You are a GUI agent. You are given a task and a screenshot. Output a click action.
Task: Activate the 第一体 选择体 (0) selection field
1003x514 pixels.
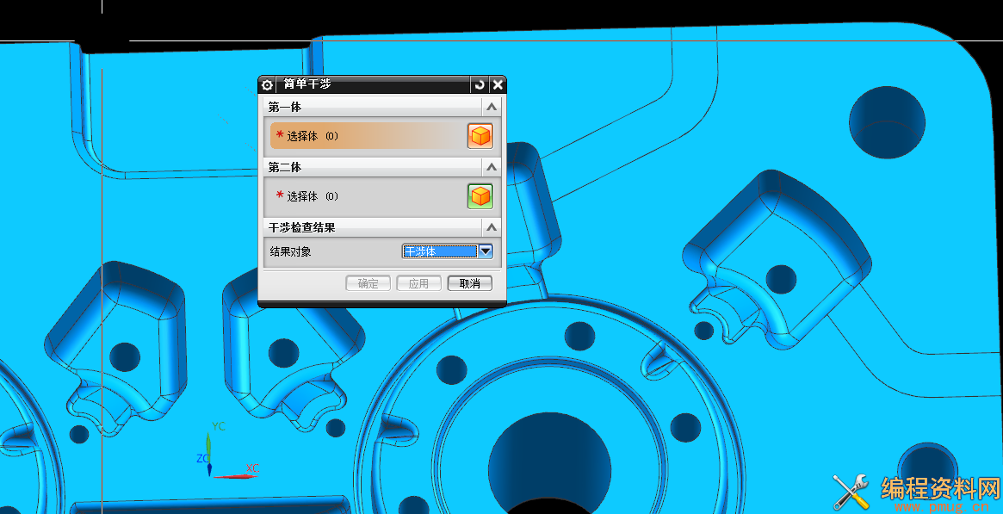[x=368, y=136]
